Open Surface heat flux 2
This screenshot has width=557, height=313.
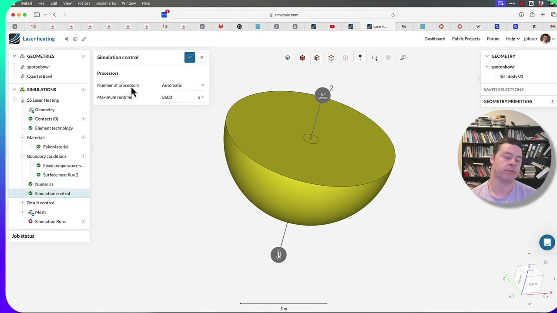[60, 175]
